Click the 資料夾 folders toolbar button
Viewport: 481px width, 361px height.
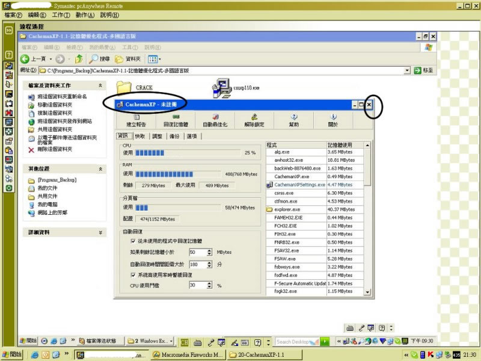click(x=127, y=58)
